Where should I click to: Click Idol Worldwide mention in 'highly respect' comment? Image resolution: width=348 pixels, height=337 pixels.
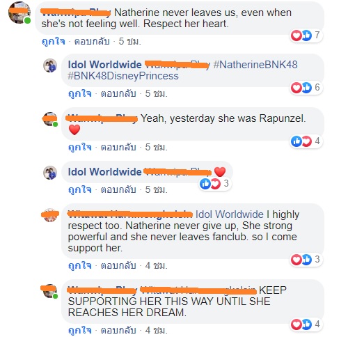[230, 214]
